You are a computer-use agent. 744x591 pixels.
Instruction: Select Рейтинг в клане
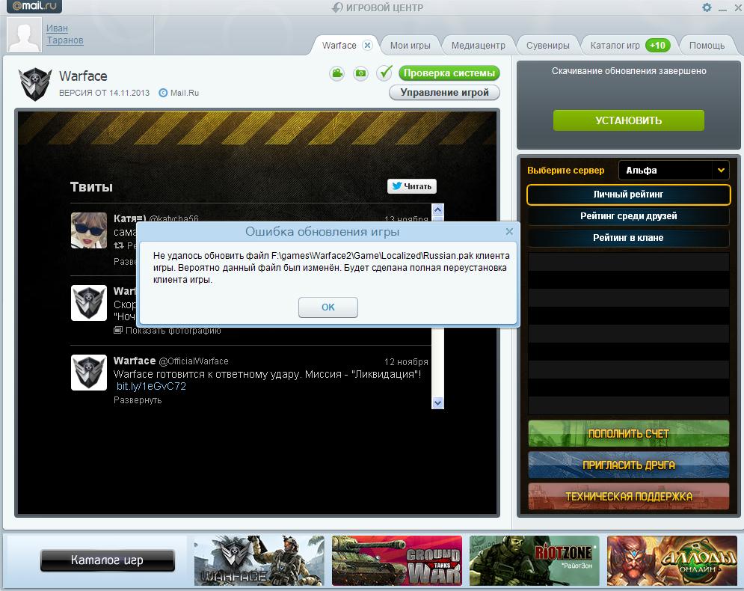628,238
